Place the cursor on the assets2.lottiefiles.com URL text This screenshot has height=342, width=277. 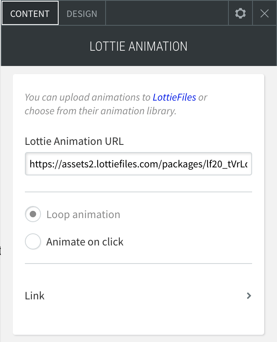138,164
